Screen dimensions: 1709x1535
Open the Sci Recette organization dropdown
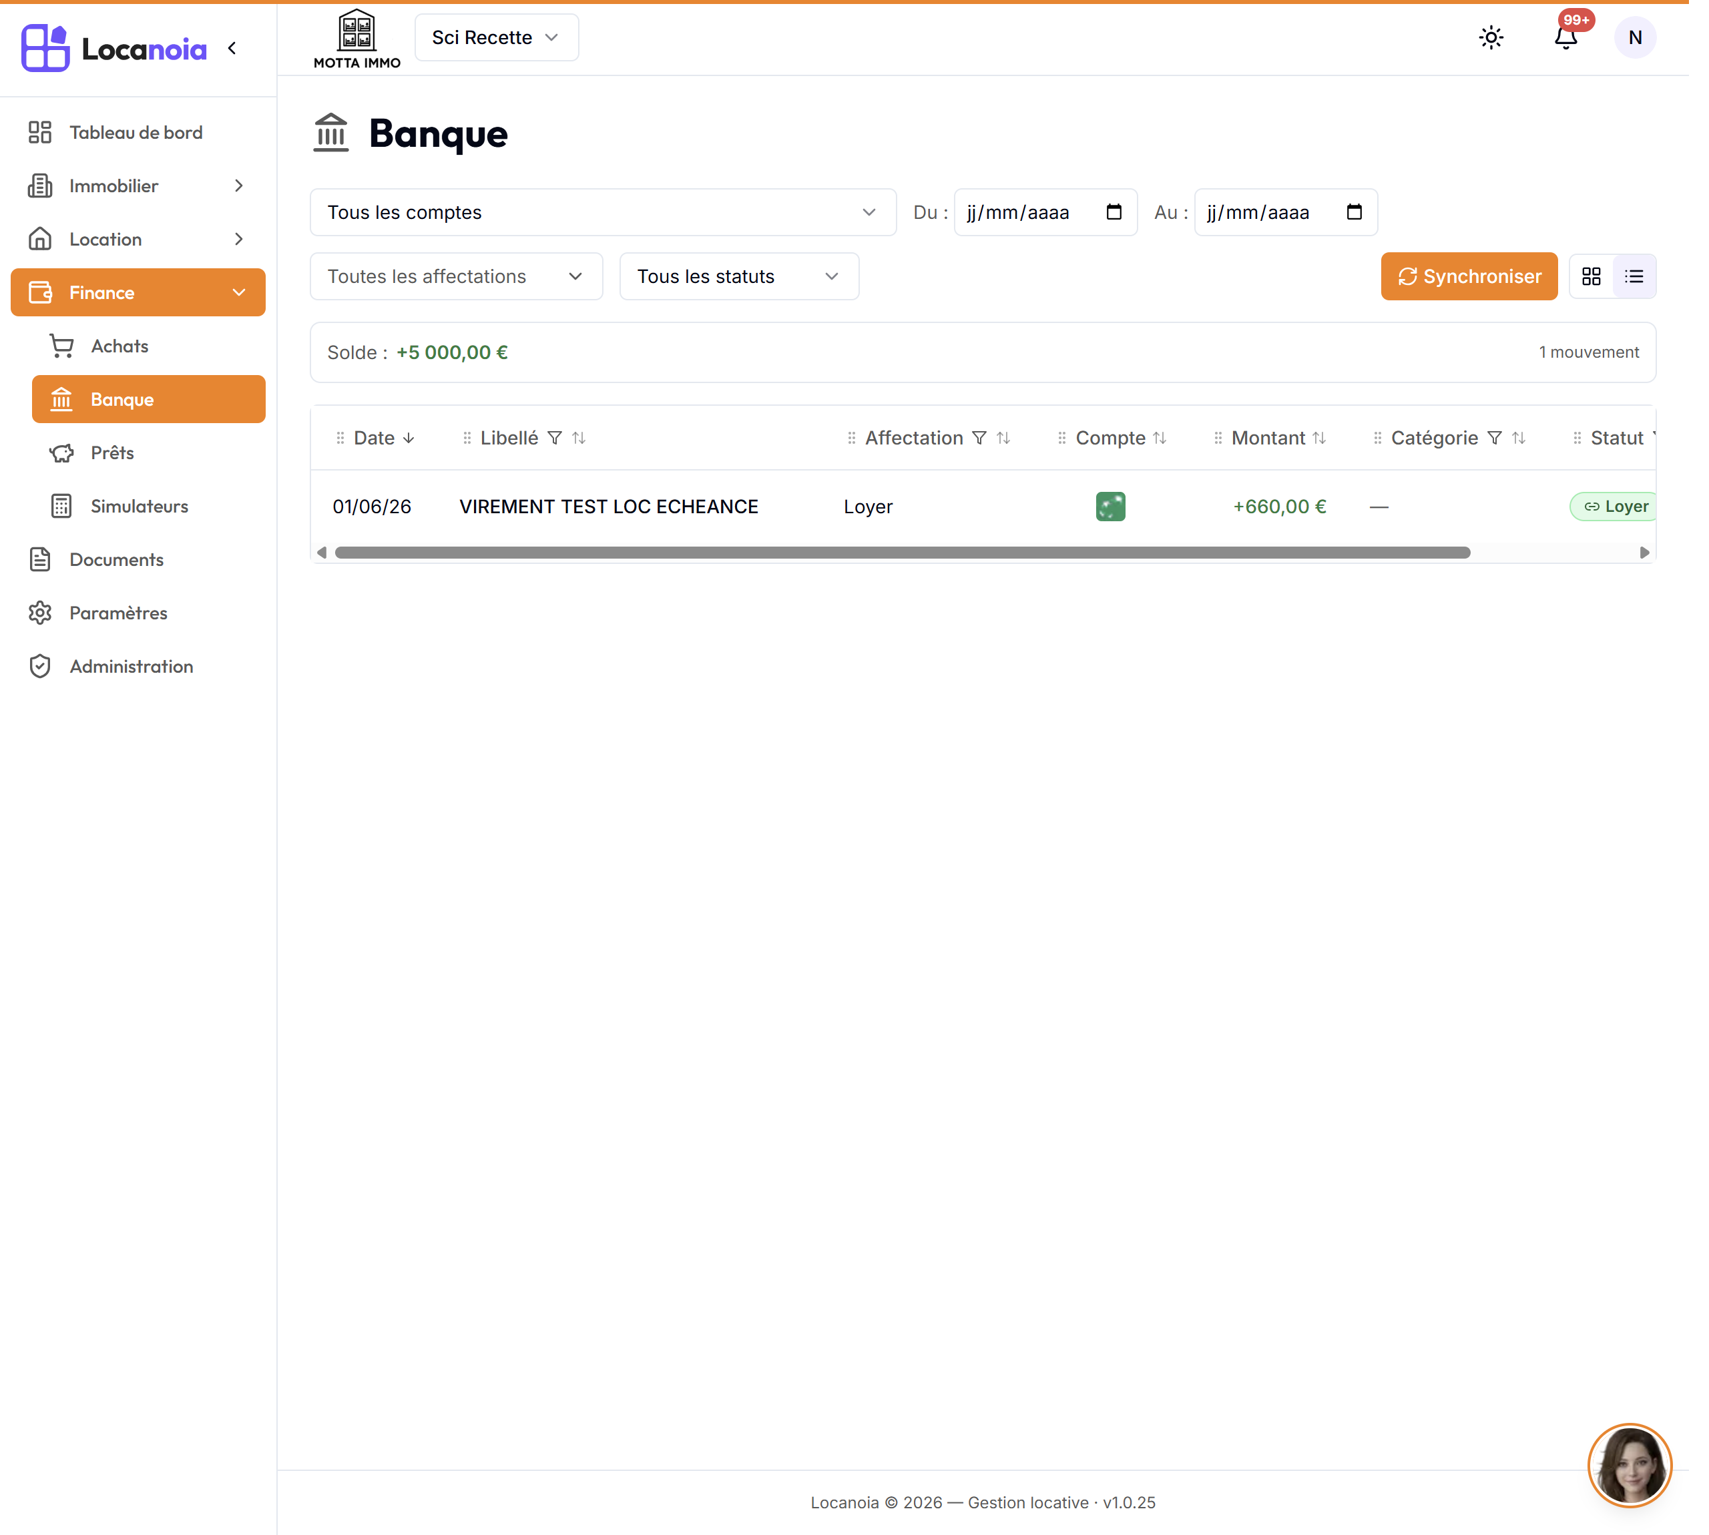[496, 38]
